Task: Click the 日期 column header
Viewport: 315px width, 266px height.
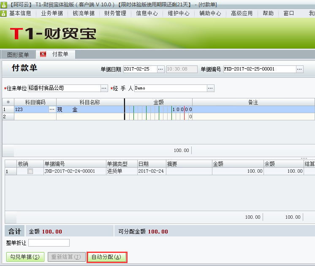Action: [152, 164]
